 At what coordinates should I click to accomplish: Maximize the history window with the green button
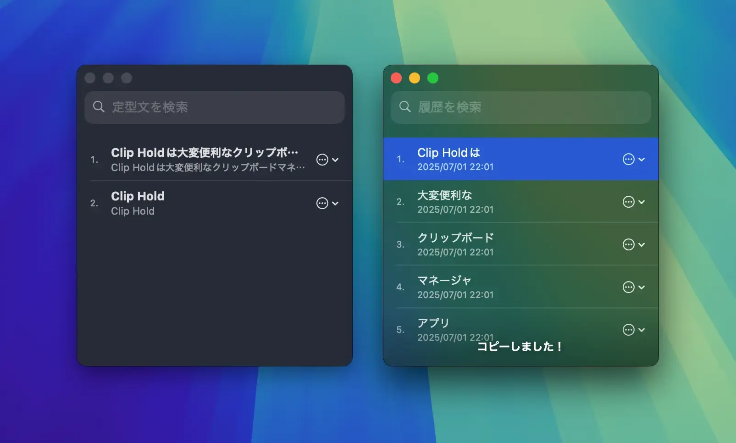click(x=433, y=78)
